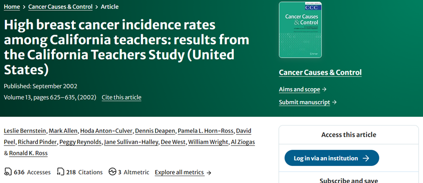Viewport: 423px width, 183px height.
Task: Open the Cancer Causes & Control journal title link
Action: pyautogui.click(x=320, y=73)
